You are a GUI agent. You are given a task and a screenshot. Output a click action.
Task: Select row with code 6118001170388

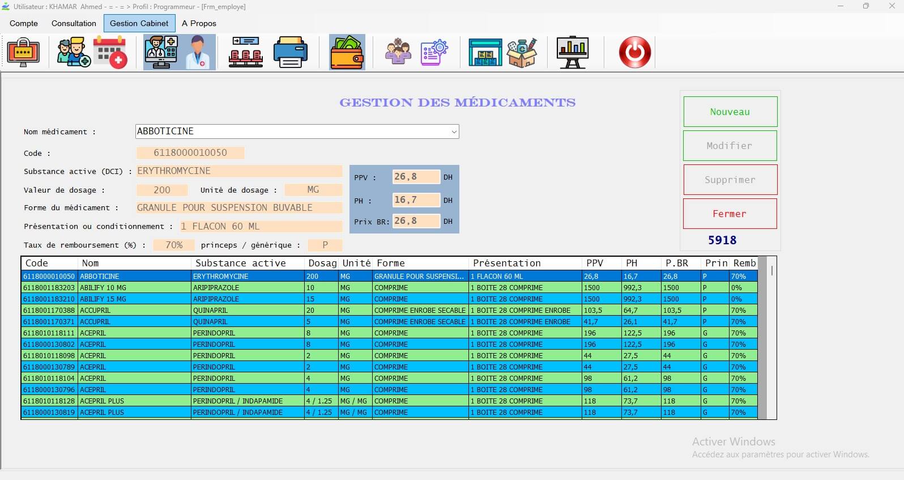(x=389, y=310)
